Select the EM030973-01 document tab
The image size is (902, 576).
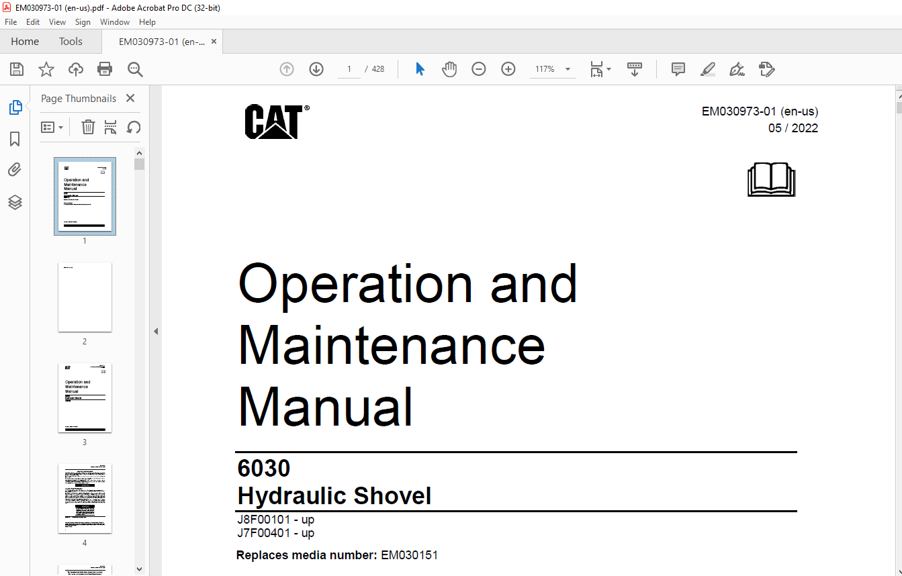pyautogui.click(x=162, y=42)
